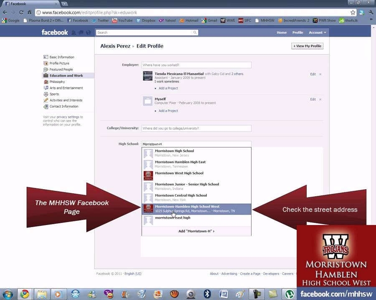Viewport: 376px width, 300px height.
Task: Open Profile from Facebook header
Action: click(297, 32)
